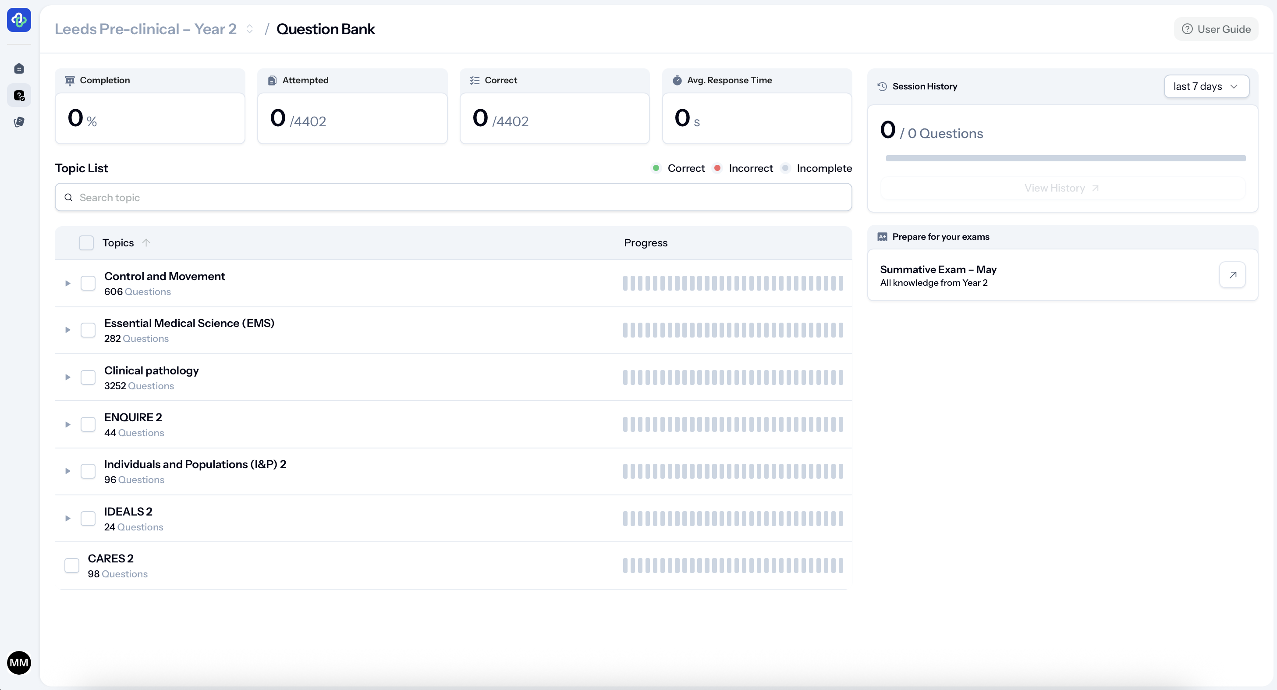Expand the Essential Medical Science topic
1277x690 pixels.
pos(68,330)
